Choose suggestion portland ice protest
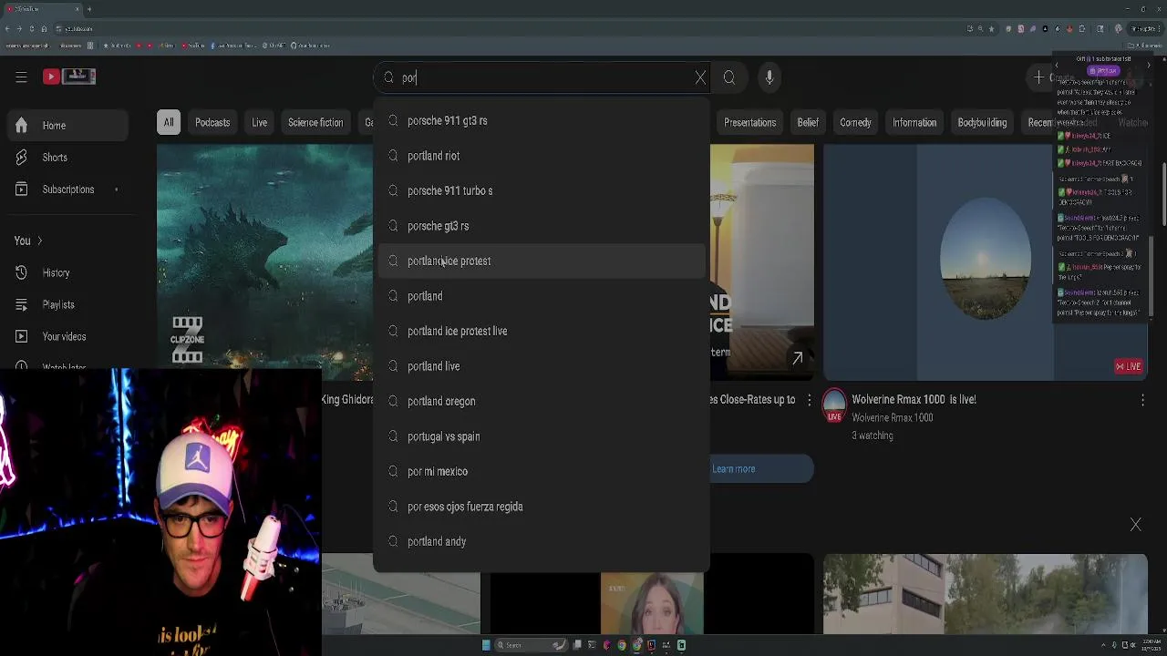 (542, 261)
